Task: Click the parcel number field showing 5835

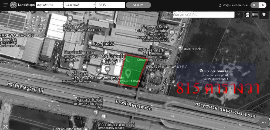Action: coord(110,5)
